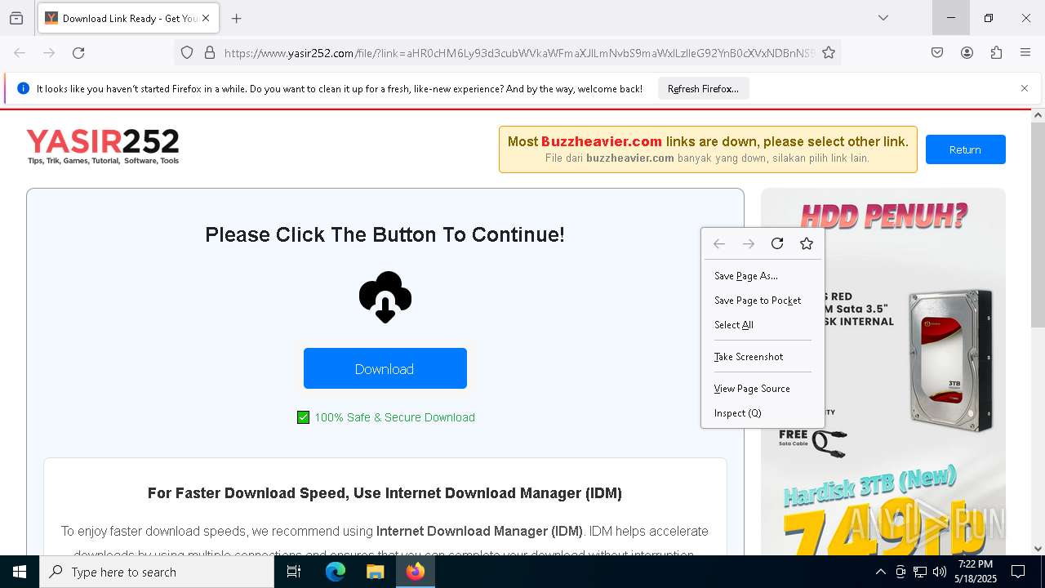Click the blue Return button

965,149
